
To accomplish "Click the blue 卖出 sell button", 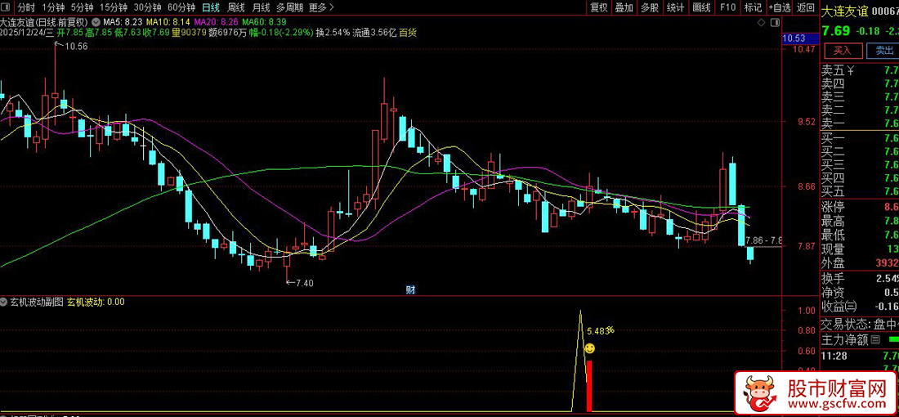I will pos(883,51).
